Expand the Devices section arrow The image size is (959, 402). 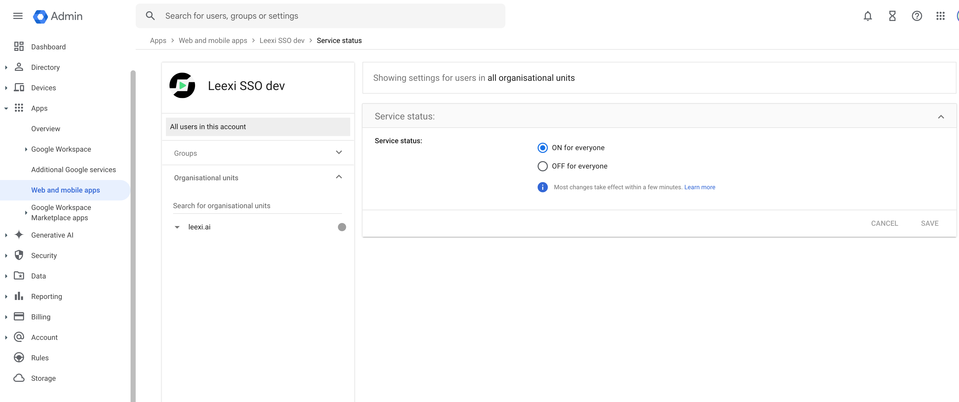tap(6, 88)
